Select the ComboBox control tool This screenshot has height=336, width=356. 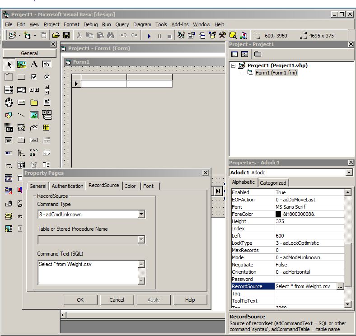9,90
